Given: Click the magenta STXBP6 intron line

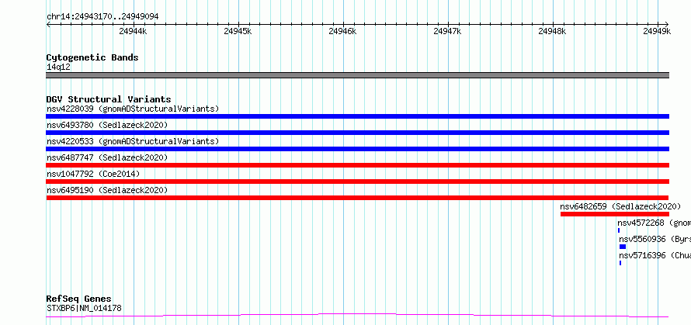Looking at the screenshot, I should click(x=357, y=316).
